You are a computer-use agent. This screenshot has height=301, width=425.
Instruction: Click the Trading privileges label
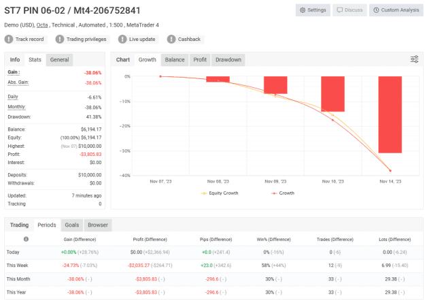[86, 39]
